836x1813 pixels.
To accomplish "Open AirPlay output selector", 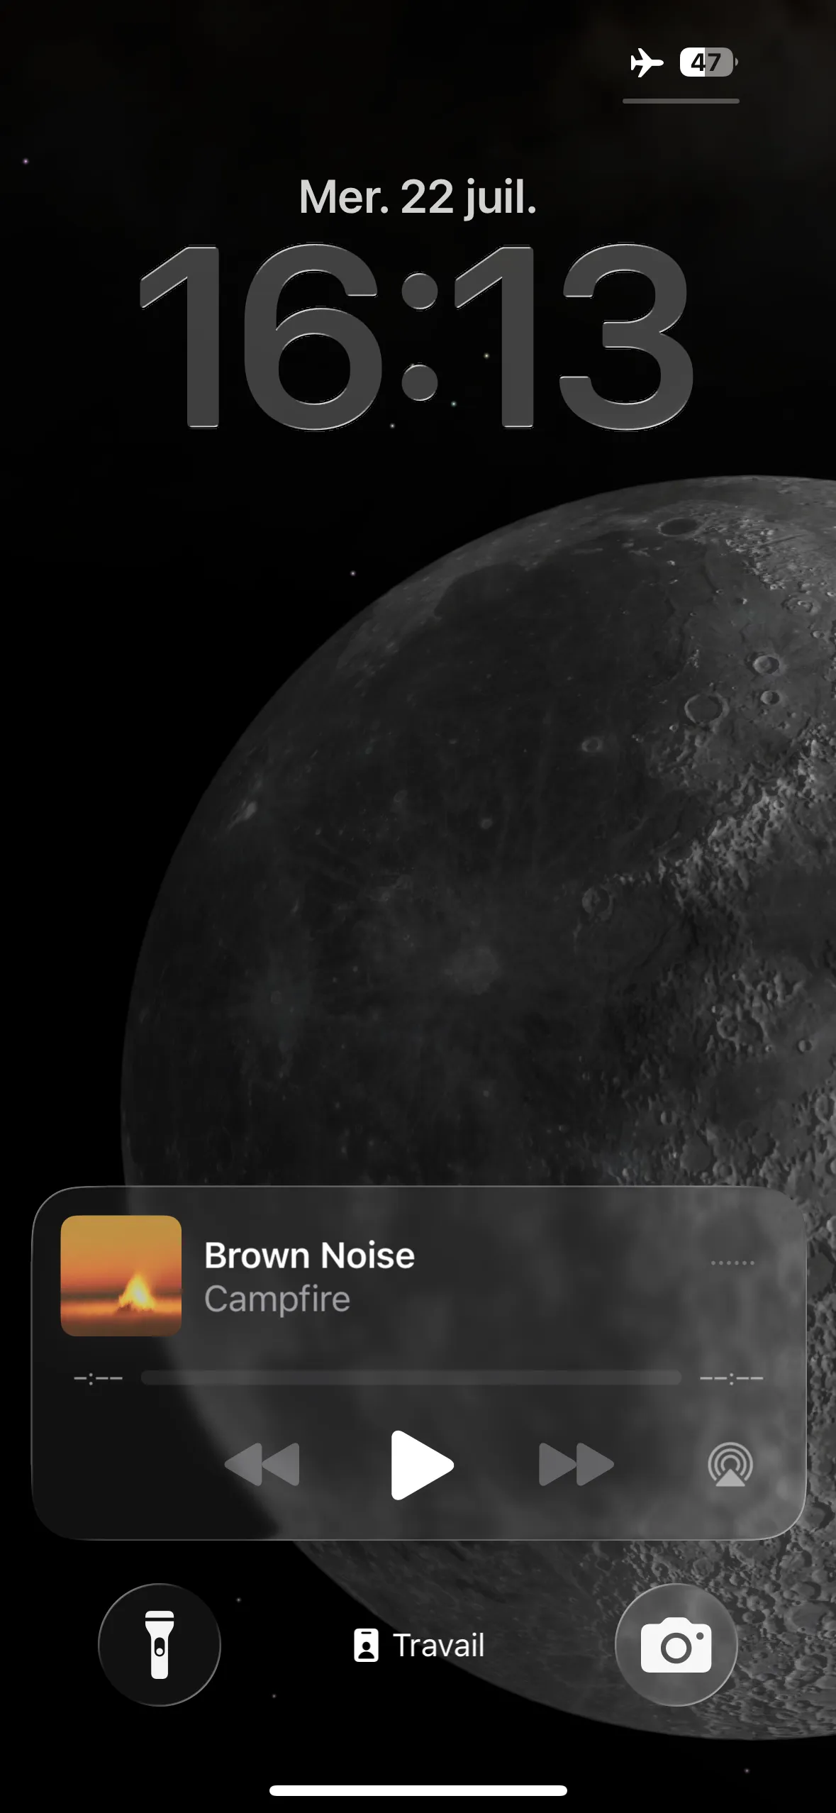I will coord(730,1464).
